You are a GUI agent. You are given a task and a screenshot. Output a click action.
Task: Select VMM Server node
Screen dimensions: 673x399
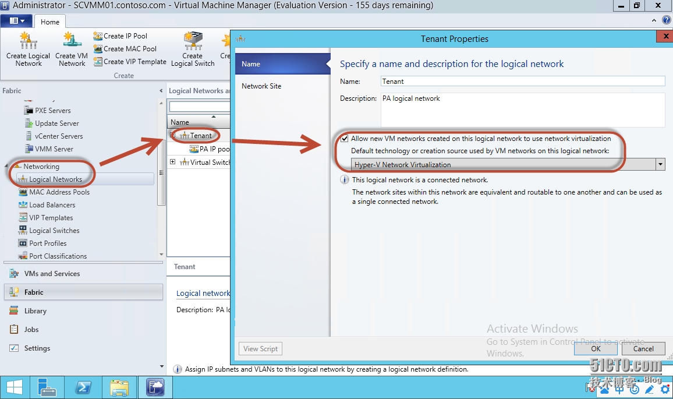click(x=49, y=149)
